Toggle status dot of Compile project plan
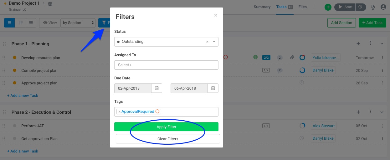The width and height of the screenshot is (390, 160). click(14, 70)
